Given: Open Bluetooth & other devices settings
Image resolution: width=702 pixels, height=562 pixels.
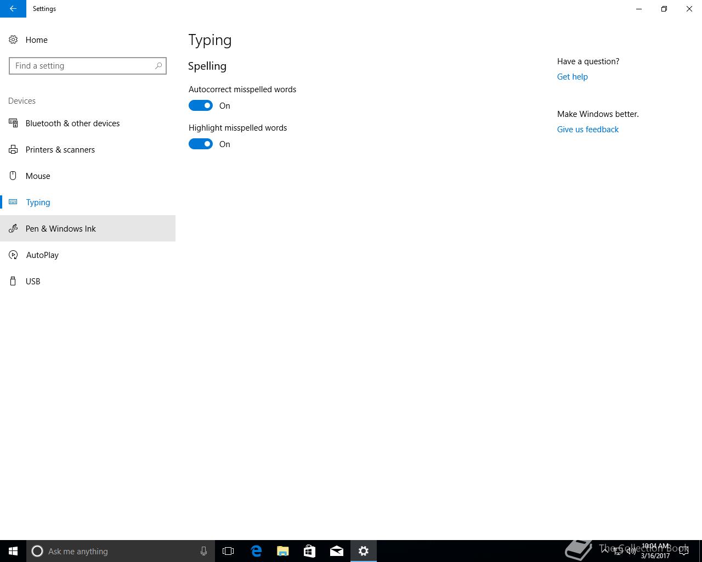Looking at the screenshot, I should [72, 123].
